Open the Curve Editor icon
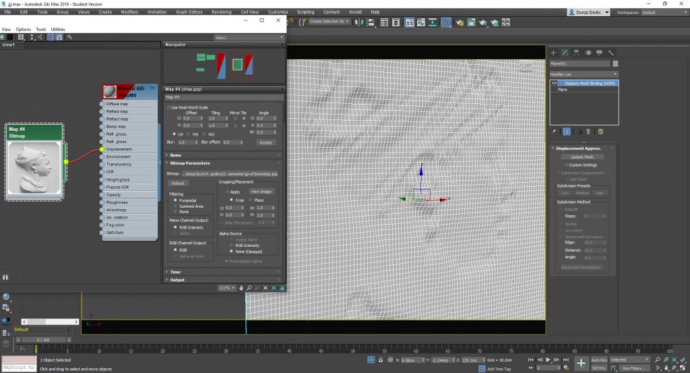This screenshot has width=690, height=373. point(421,22)
